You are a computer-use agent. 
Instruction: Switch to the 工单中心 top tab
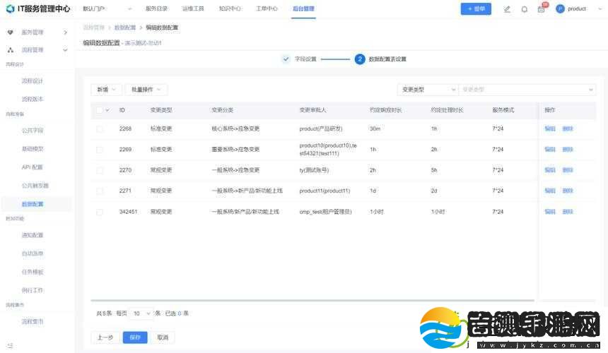click(267, 8)
